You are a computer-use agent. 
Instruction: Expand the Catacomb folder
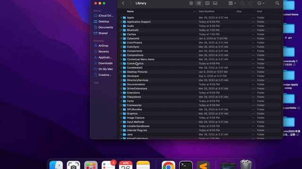tap(121, 38)
